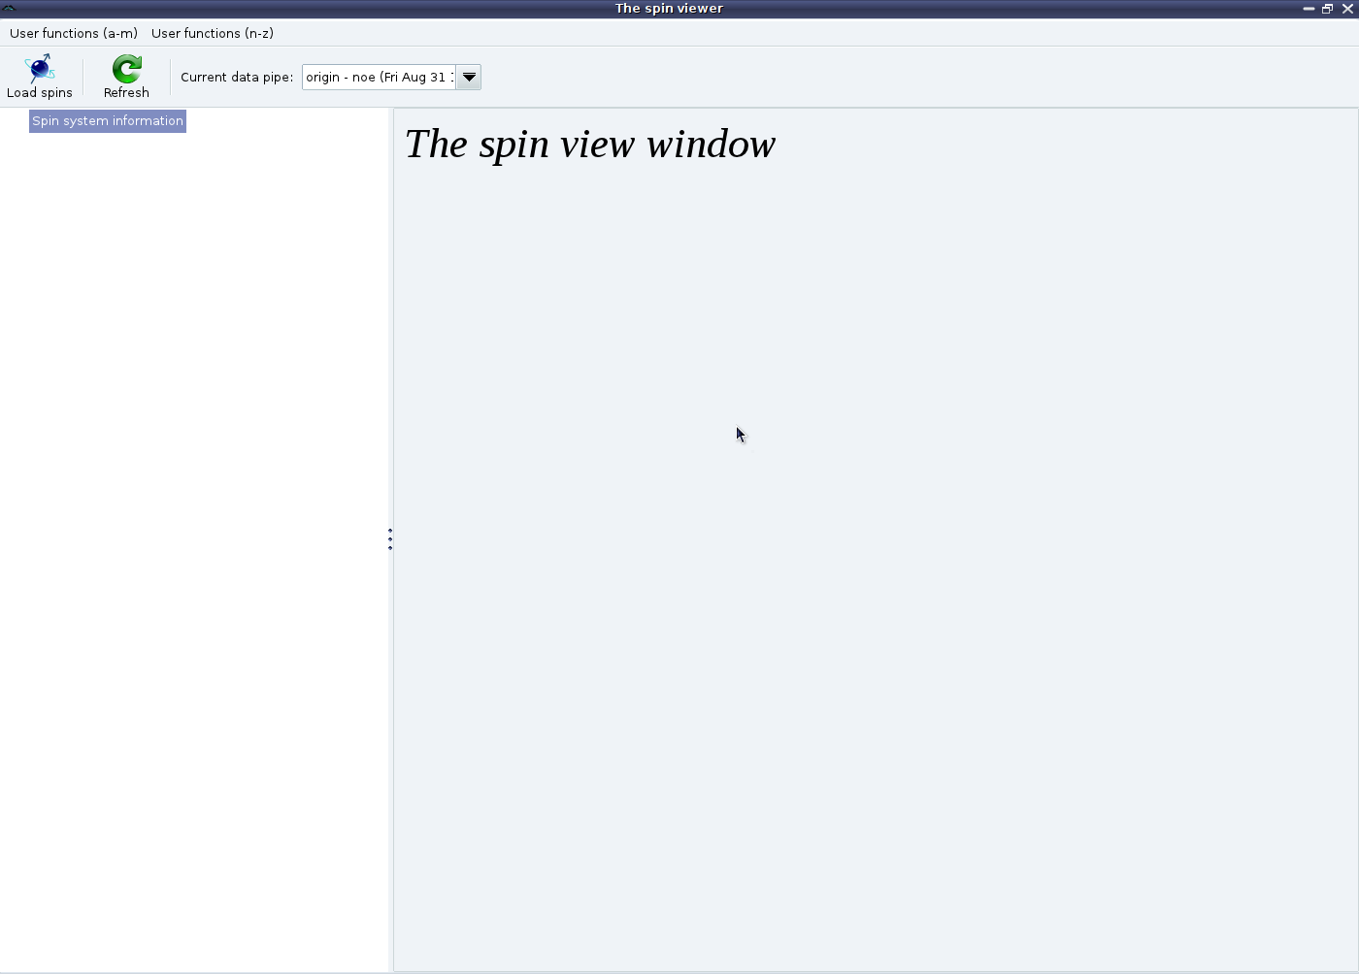This screenshot has height=974, width=1359.
Task: Restore the spin viewer window size
Action: [x=1327, y=8]
